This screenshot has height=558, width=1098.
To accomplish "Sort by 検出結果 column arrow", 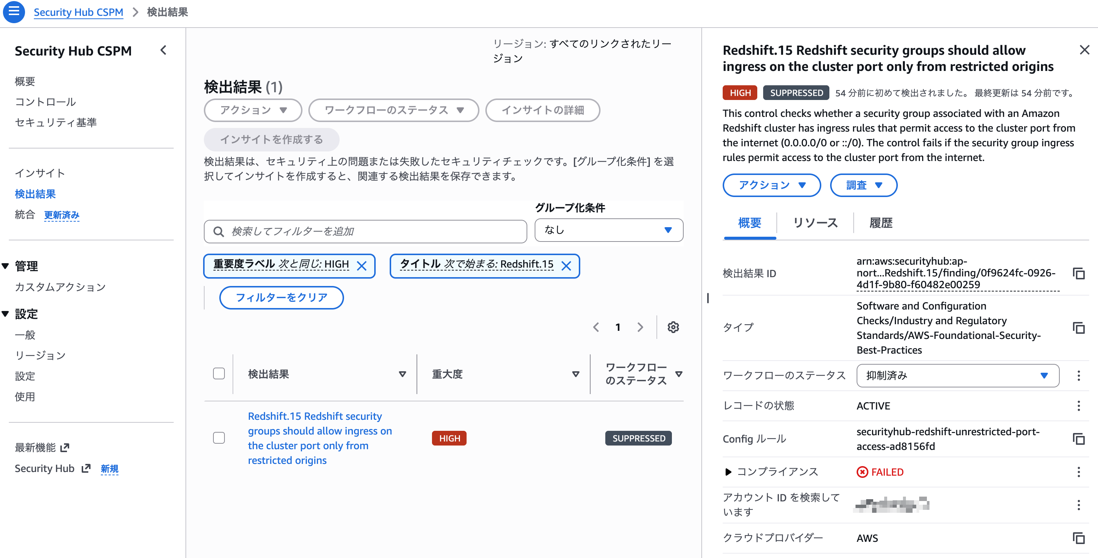I will (x=402, y=374).
